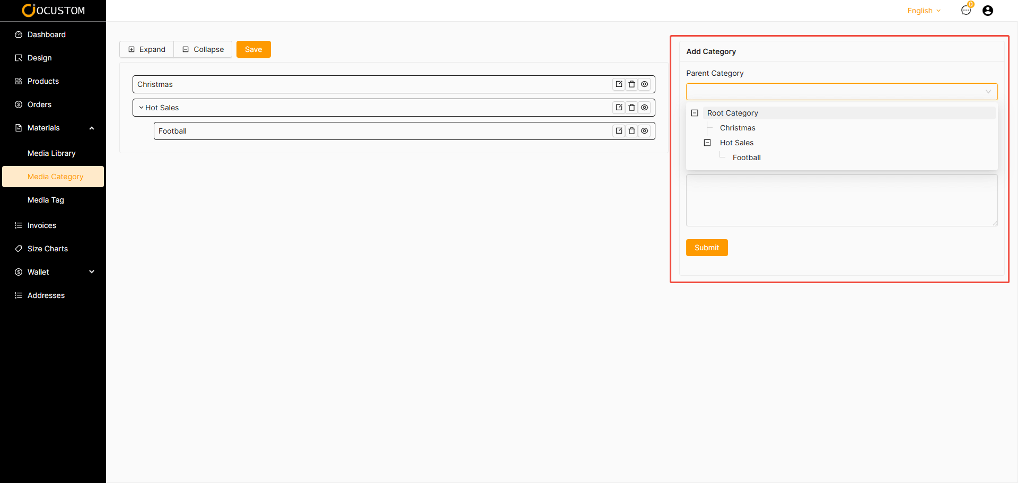Delete the Hot Sales category
Image resolution: width=1018 pixels, height=483 pixels.
click(x=631, y=108)
